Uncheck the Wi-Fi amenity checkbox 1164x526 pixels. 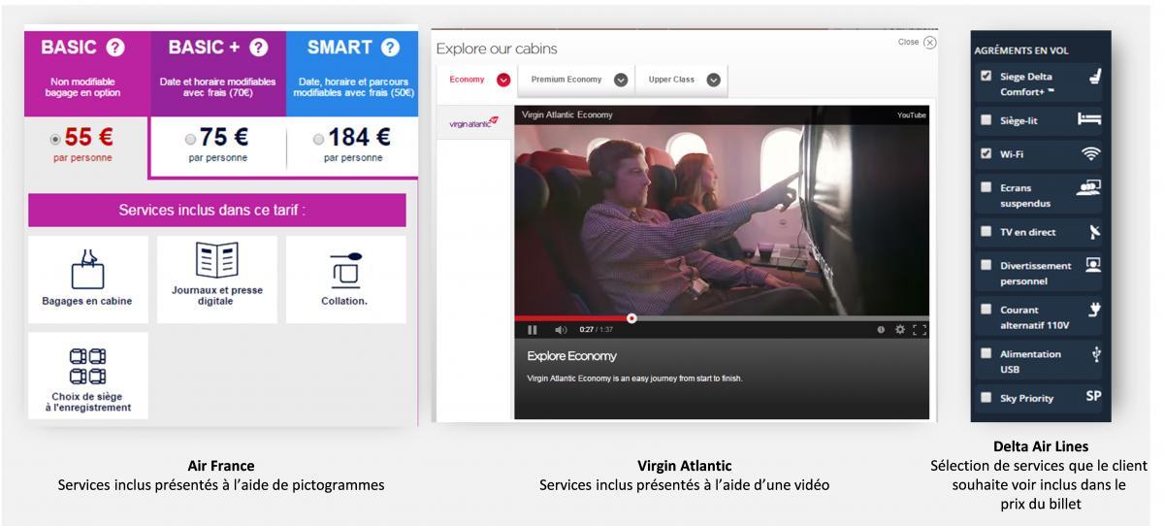[986, 153]
